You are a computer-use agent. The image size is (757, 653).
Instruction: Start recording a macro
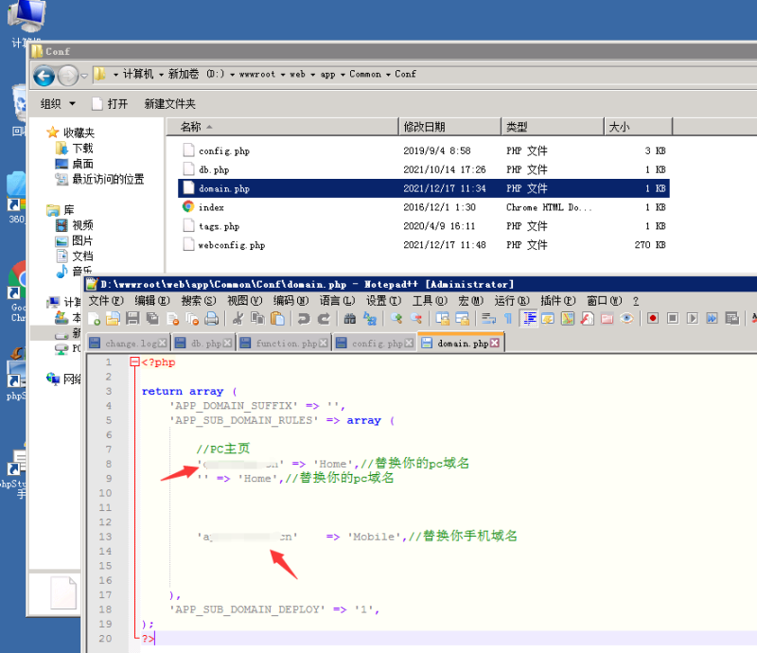(653, 319)
